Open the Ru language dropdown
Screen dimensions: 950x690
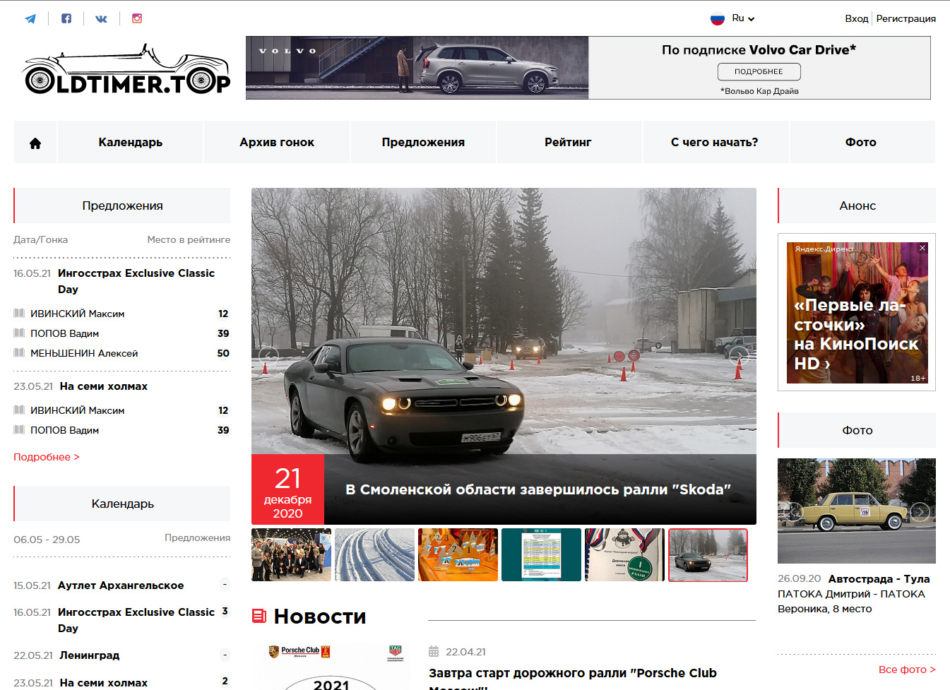(743, 18)
